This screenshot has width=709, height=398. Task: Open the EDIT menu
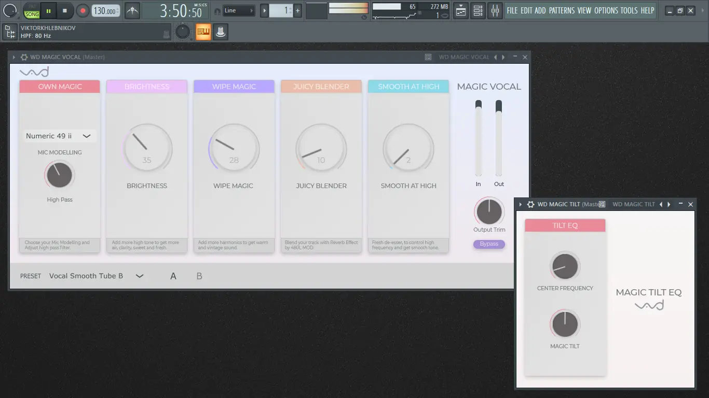(x=526, y=10)
